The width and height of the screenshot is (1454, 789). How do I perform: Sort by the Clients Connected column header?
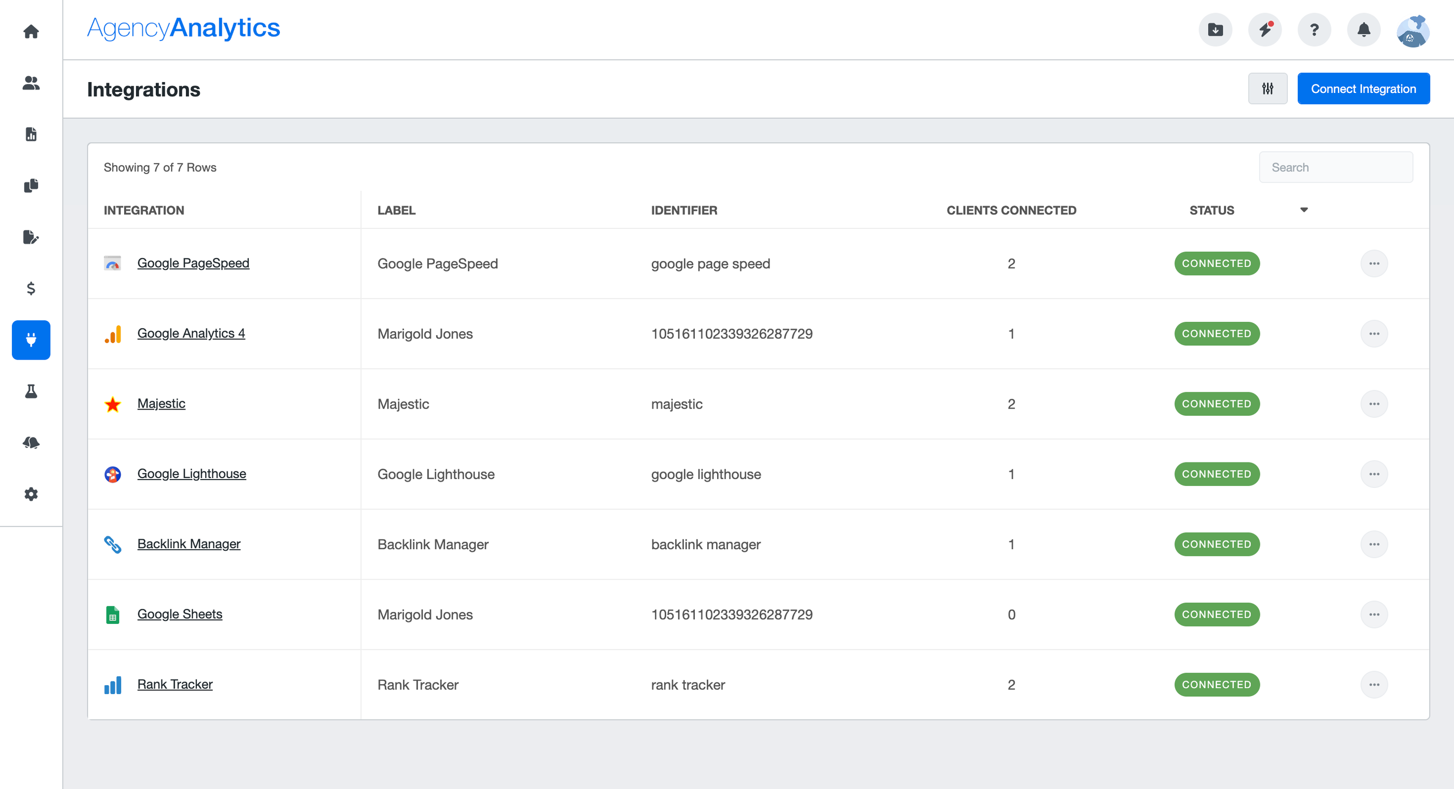[1011, 209]
